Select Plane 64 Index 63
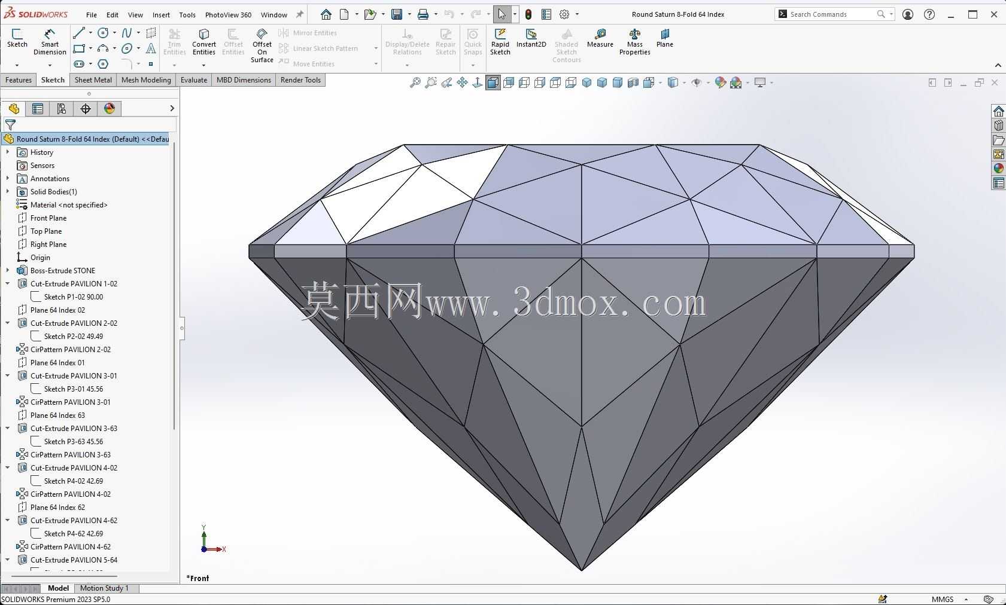This screenshot has height=605, width=1006. pyautogui.click(x=57, y=415)
